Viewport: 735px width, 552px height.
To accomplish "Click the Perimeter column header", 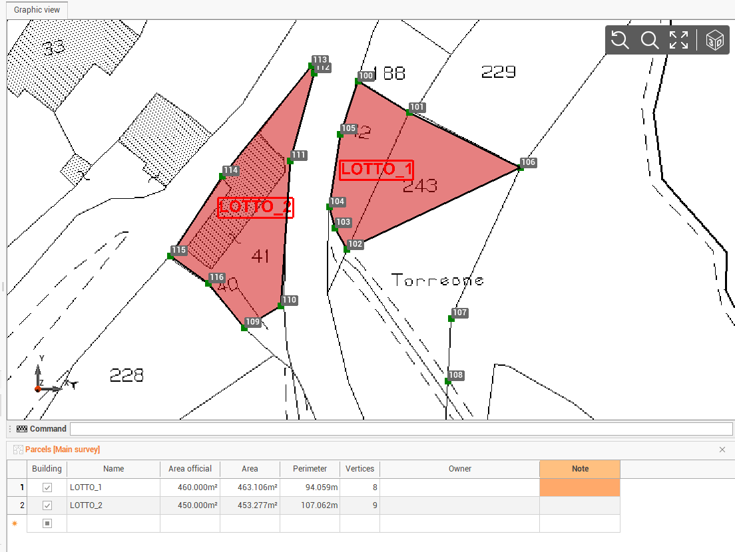I will point(310,469).
